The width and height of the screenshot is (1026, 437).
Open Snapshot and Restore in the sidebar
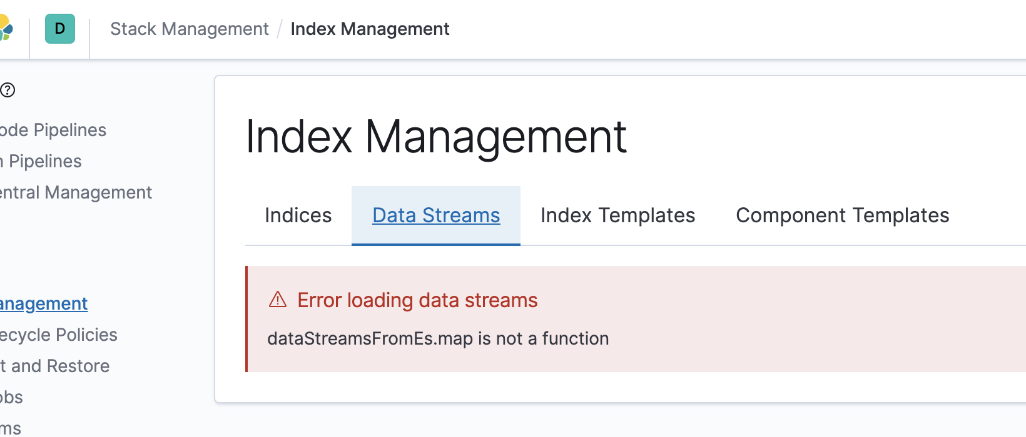point(54,366)
